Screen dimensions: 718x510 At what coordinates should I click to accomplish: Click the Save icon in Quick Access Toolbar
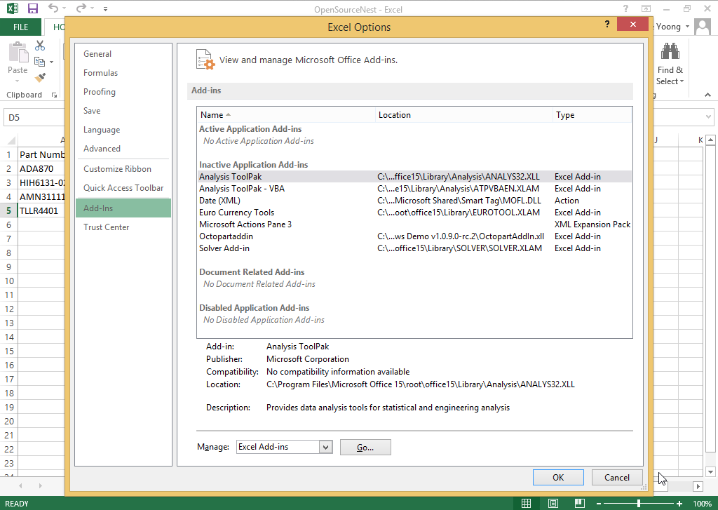(x=33, y=8)
